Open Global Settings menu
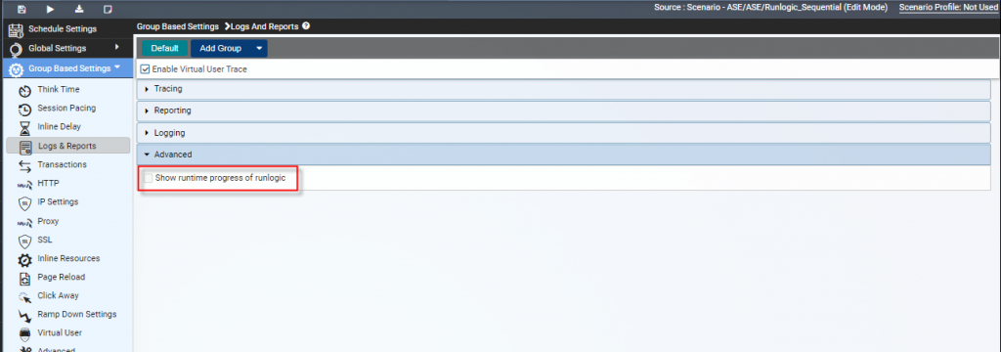Viewport: 1001px width, 352px height. pos(58,48)
